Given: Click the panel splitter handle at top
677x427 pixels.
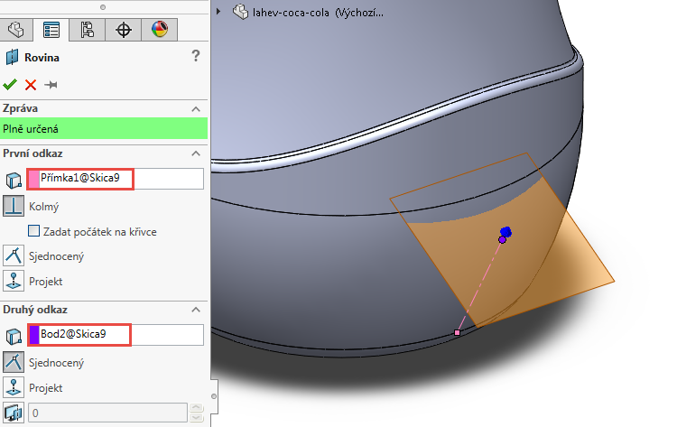Looking at the screenshot, I should pyautogui.click(x=103, y=7).
